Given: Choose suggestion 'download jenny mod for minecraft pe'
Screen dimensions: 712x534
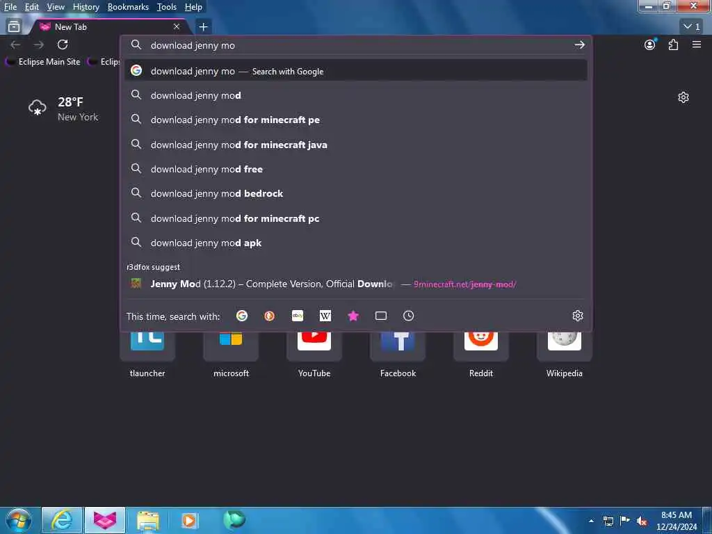Looking at the screenshot, I should [356, 120].
